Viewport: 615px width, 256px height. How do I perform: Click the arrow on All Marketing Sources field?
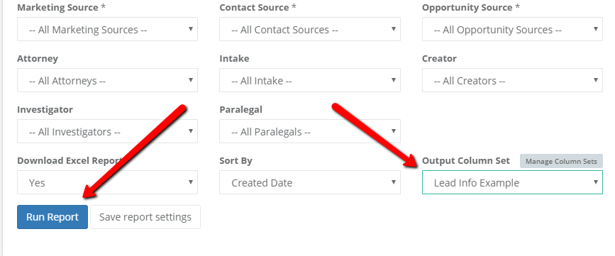pyautogui.click(x=191, y=28)
